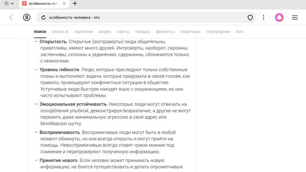
Task: Open the 'переводчик' tab
Action: tap(218, 32)
